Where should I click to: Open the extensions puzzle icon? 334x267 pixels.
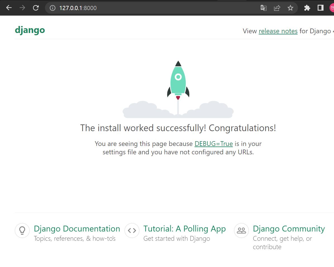click(307, 8)
